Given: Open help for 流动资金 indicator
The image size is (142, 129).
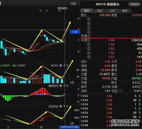Looking at the screenshot, I should (64, 106).
